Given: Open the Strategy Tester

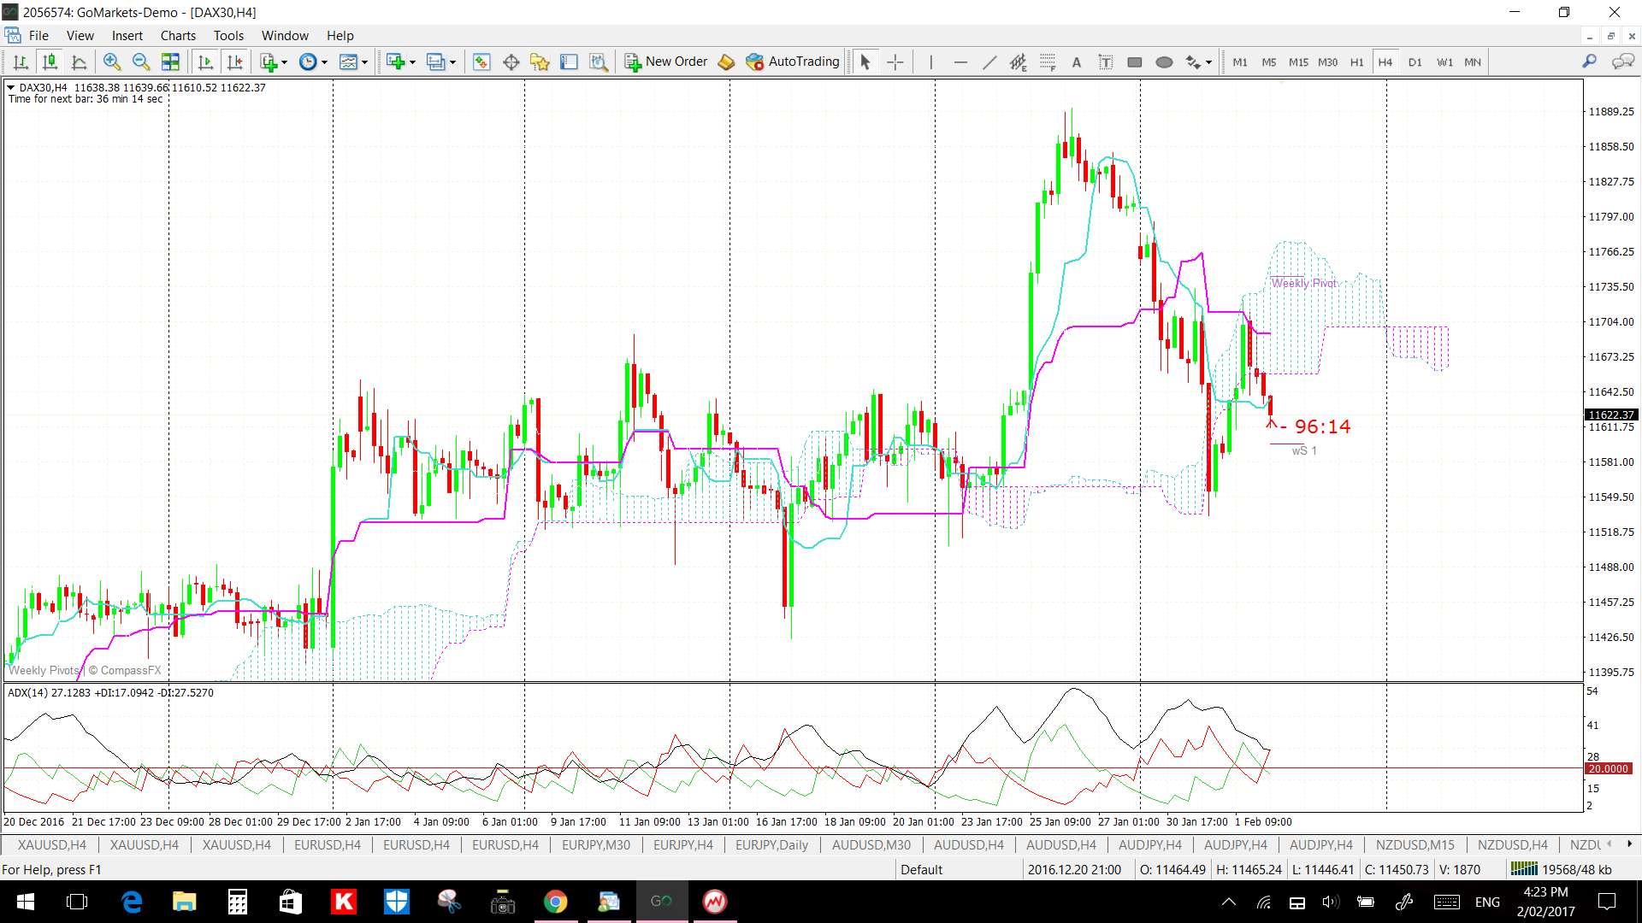Looking at the screenshot, I should coord(599,62).
